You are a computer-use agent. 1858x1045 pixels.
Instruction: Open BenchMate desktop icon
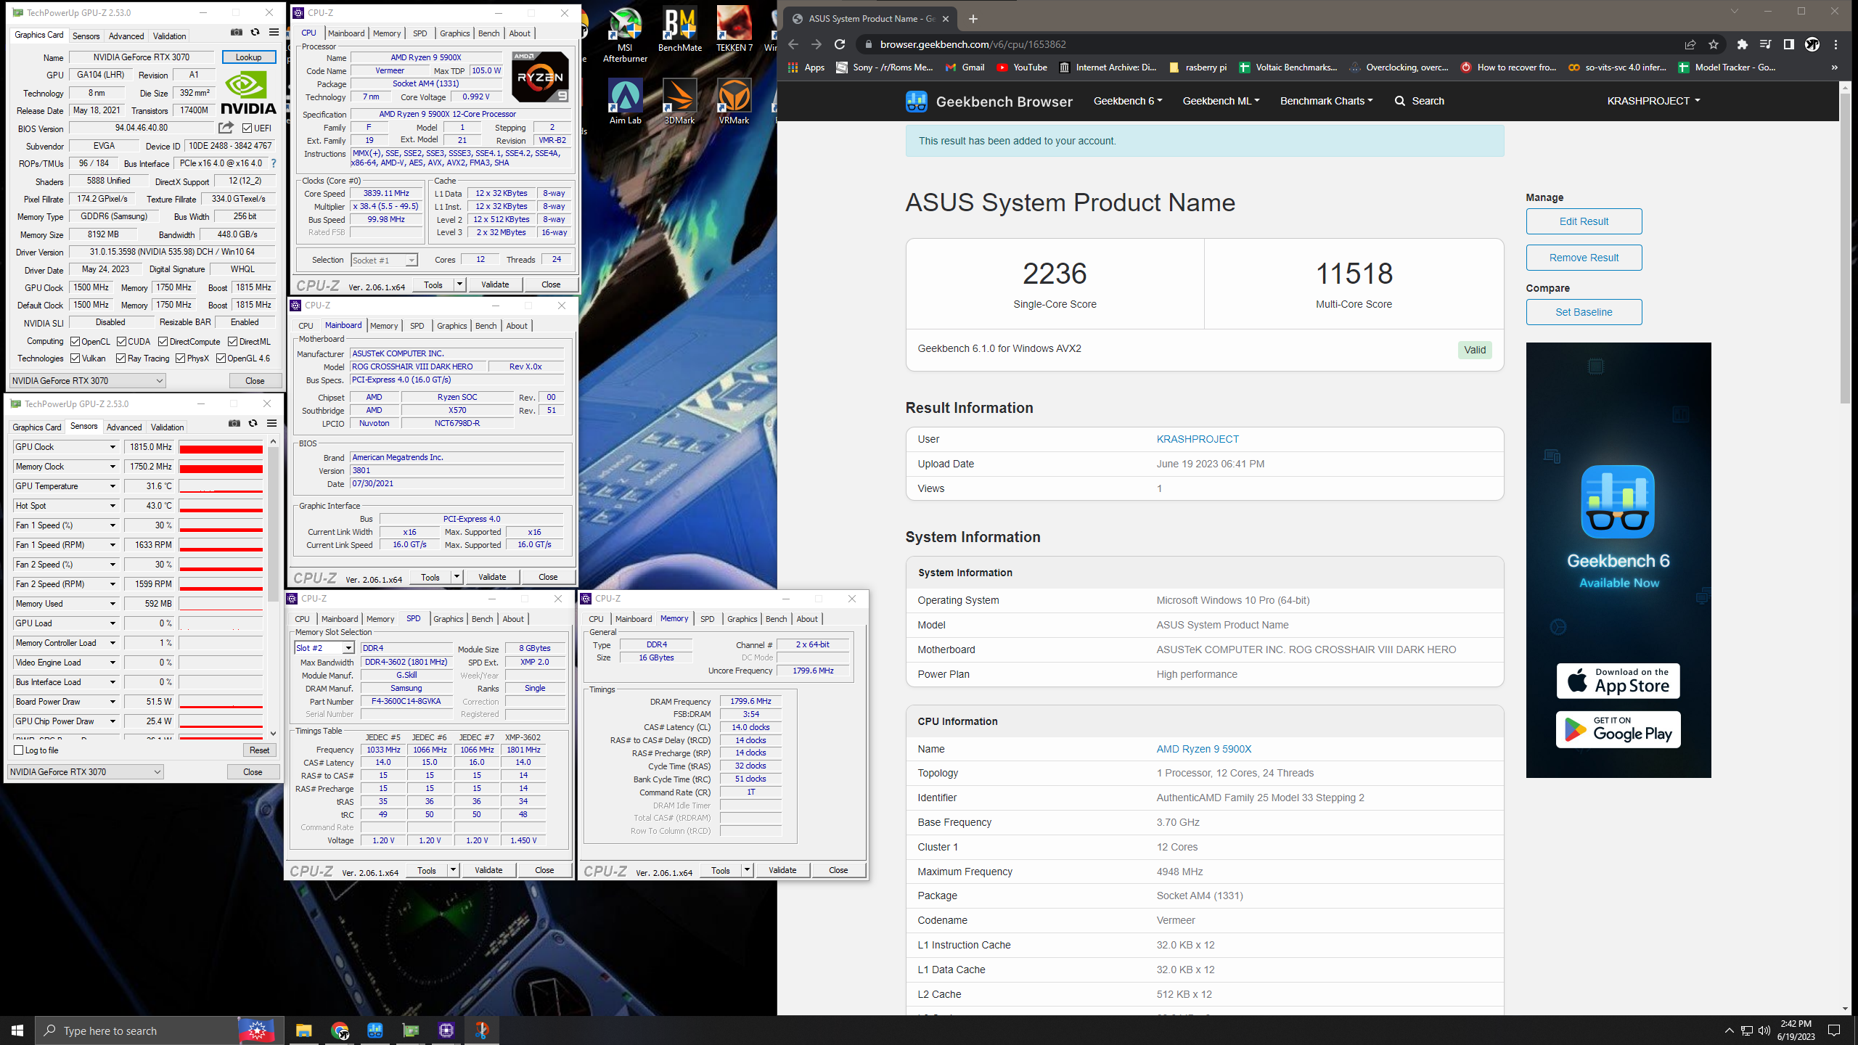[680, 29]
